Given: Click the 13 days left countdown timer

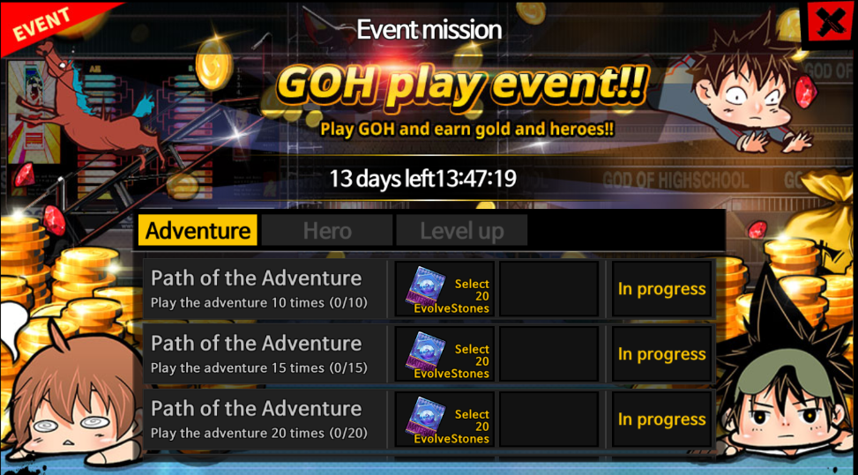Looking at the screenshot, I should pos(422,178).
